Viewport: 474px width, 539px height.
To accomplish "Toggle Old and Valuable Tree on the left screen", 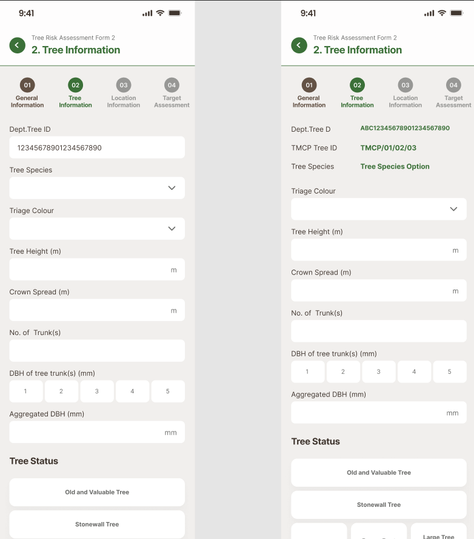I will tap(97, 492).
